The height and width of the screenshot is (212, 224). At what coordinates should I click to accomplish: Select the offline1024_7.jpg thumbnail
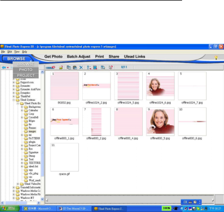192,86
